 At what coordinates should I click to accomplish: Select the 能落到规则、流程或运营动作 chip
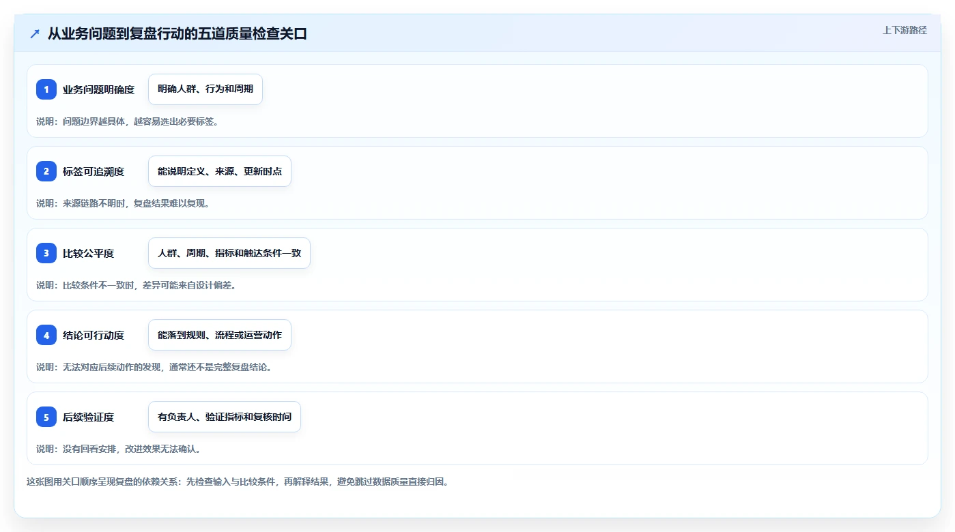pyautogui.click(x=220, y=335)
